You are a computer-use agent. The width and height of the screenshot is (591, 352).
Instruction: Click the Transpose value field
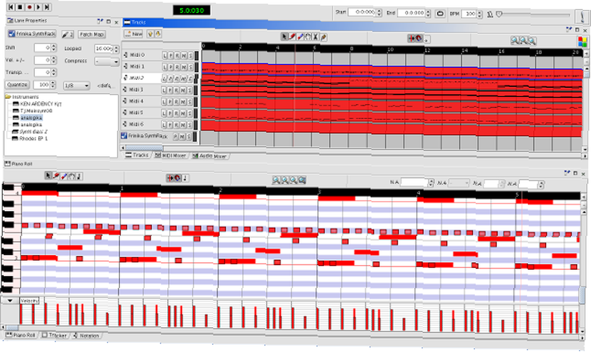pyautogui.click(x=42, y=72)
